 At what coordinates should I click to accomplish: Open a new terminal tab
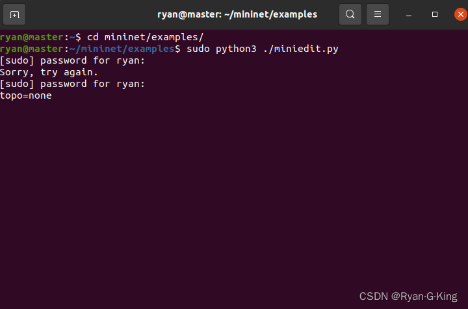click(14, 14)
